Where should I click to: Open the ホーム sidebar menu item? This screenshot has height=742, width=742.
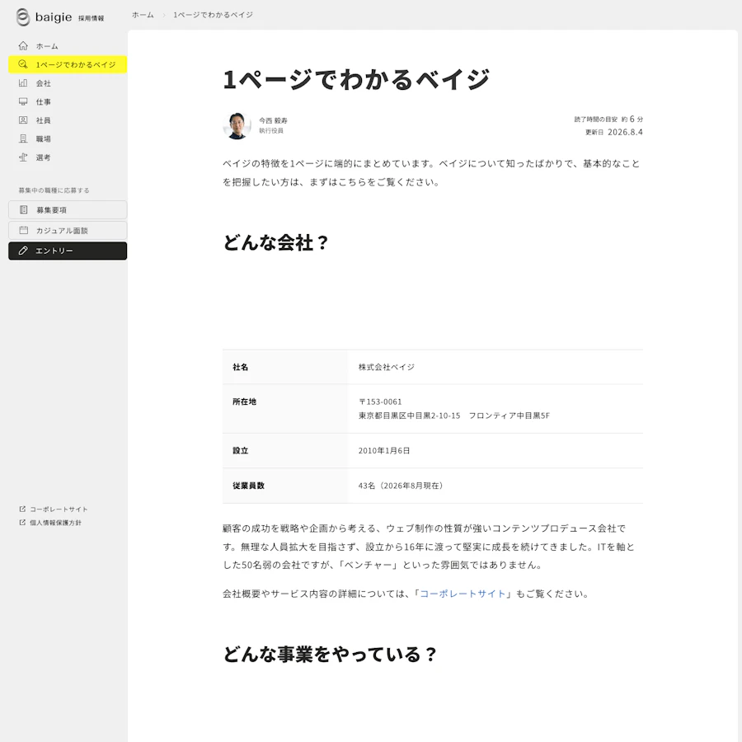pyautogui.click(x=68, y=46)
